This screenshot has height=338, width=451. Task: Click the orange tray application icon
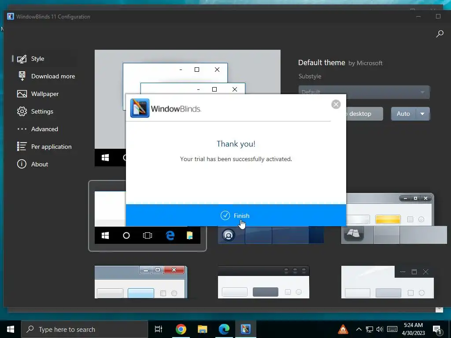click(x=343, y=329)
